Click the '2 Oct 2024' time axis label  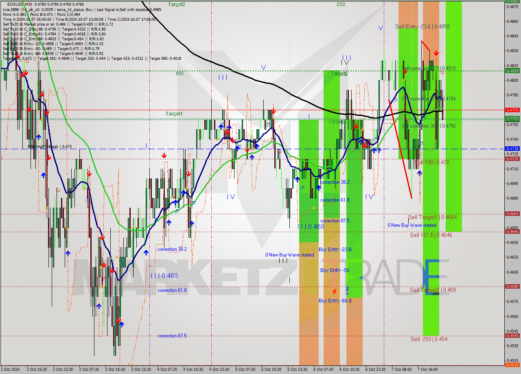[x=10, y=370]
